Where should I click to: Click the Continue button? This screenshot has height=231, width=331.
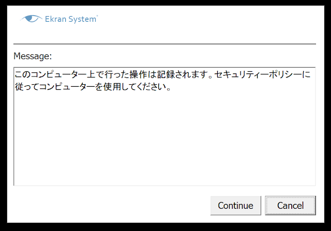point(236,206)
